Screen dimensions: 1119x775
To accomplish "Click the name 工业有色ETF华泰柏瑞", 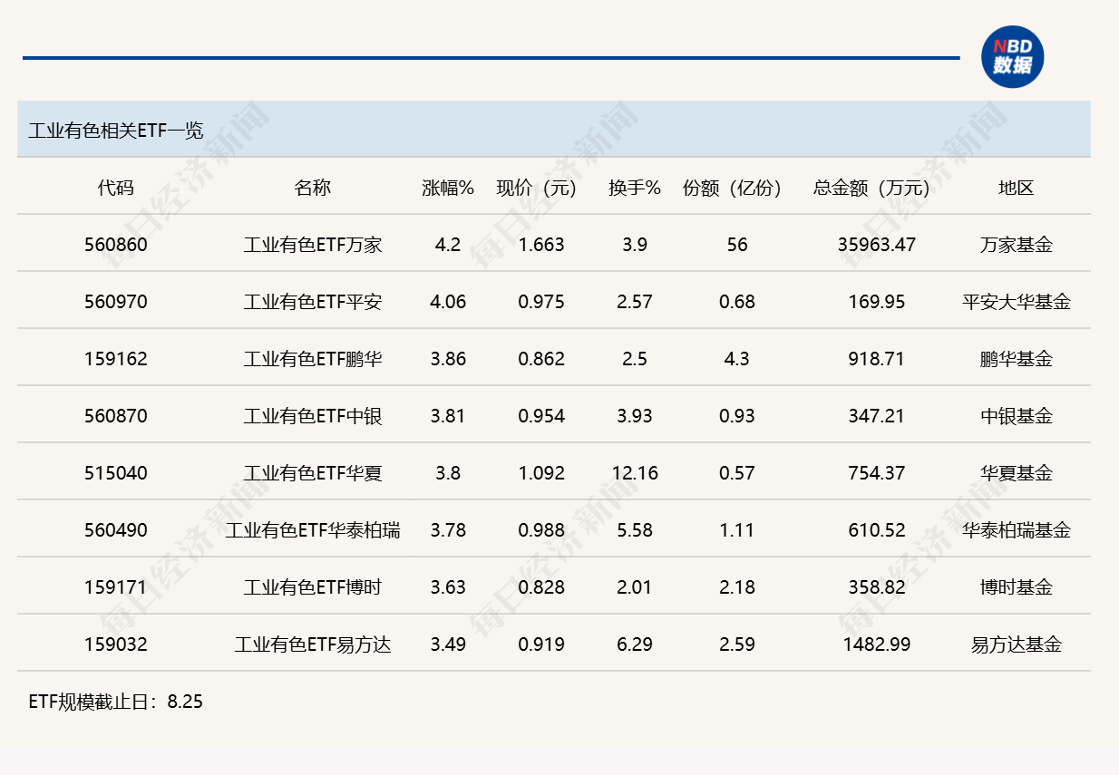I will pyautogui.click(x=313, y=530).
